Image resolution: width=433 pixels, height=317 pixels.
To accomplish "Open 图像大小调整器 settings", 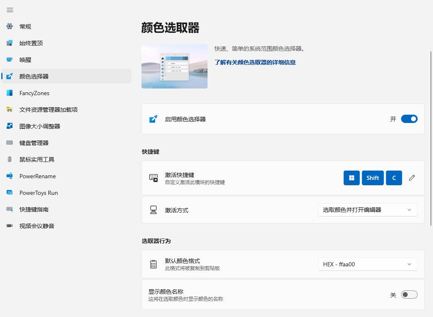I will [66, 126].
